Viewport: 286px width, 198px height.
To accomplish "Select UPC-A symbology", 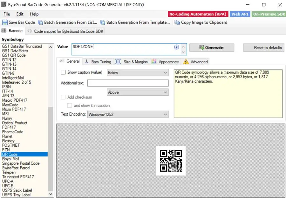I will (x=8, y=181).
